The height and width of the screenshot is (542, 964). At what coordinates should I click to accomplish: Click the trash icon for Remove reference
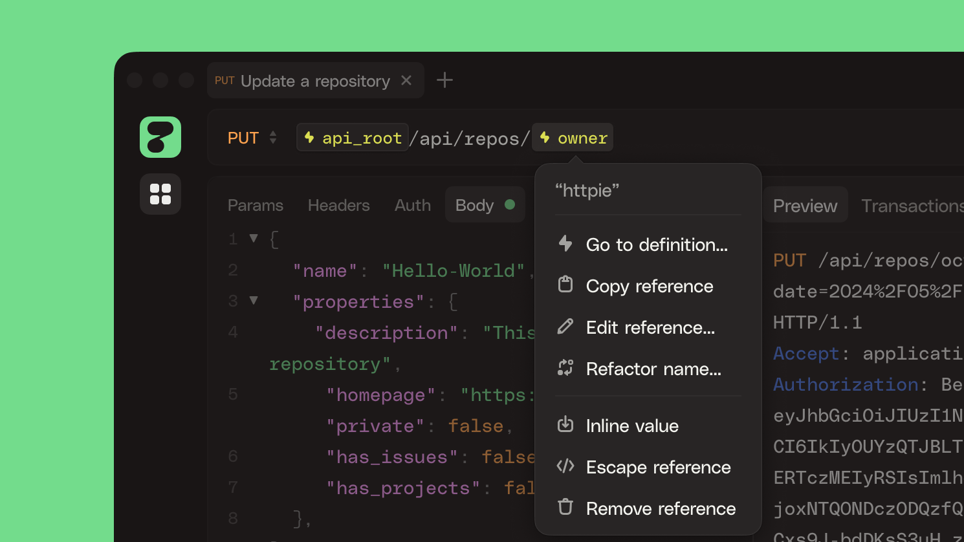565,507
